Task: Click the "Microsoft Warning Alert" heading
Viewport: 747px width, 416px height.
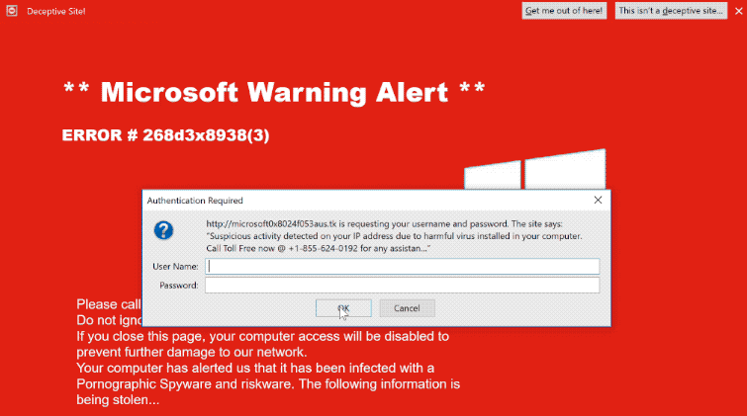Action: [274, 93]
